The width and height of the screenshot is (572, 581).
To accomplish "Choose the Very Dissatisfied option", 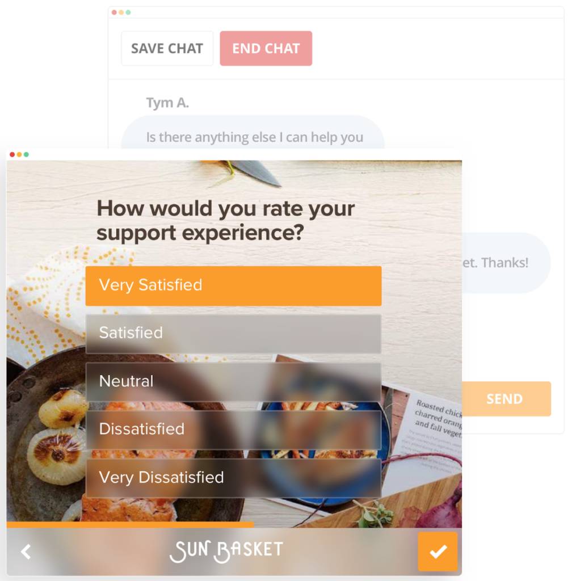I will point(233,478).
